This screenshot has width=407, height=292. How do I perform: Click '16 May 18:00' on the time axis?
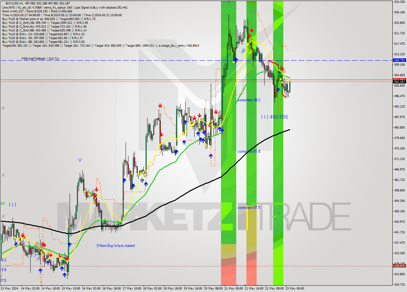click(x=112, y=289)
